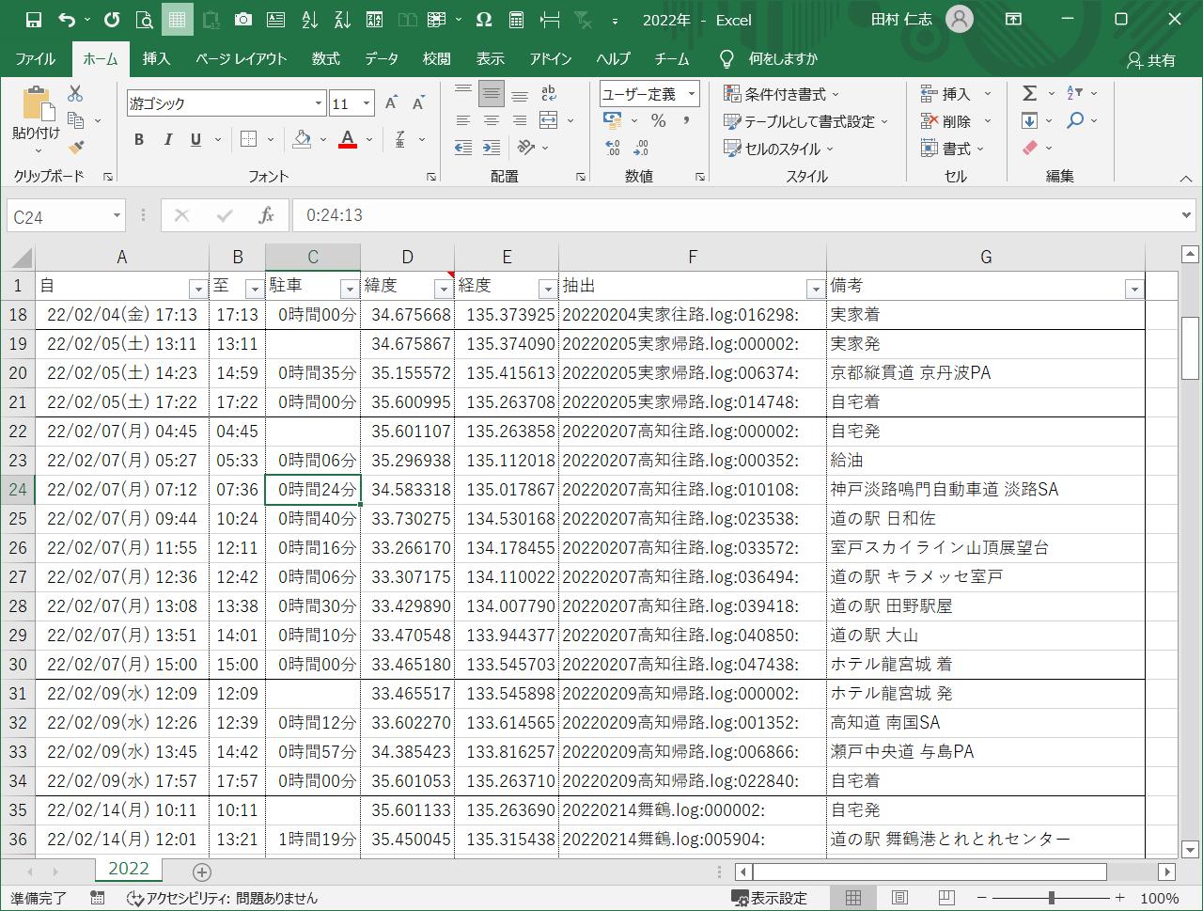Open the 数式 ribbon tab
Viewport: 1203px width, 911px height.
(325, 58)
